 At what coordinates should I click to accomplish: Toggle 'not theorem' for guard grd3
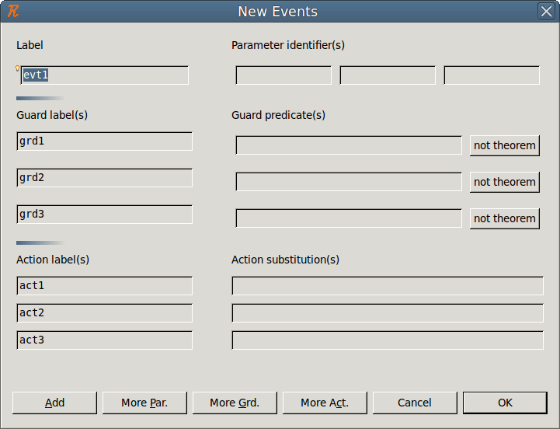[504, 218]
